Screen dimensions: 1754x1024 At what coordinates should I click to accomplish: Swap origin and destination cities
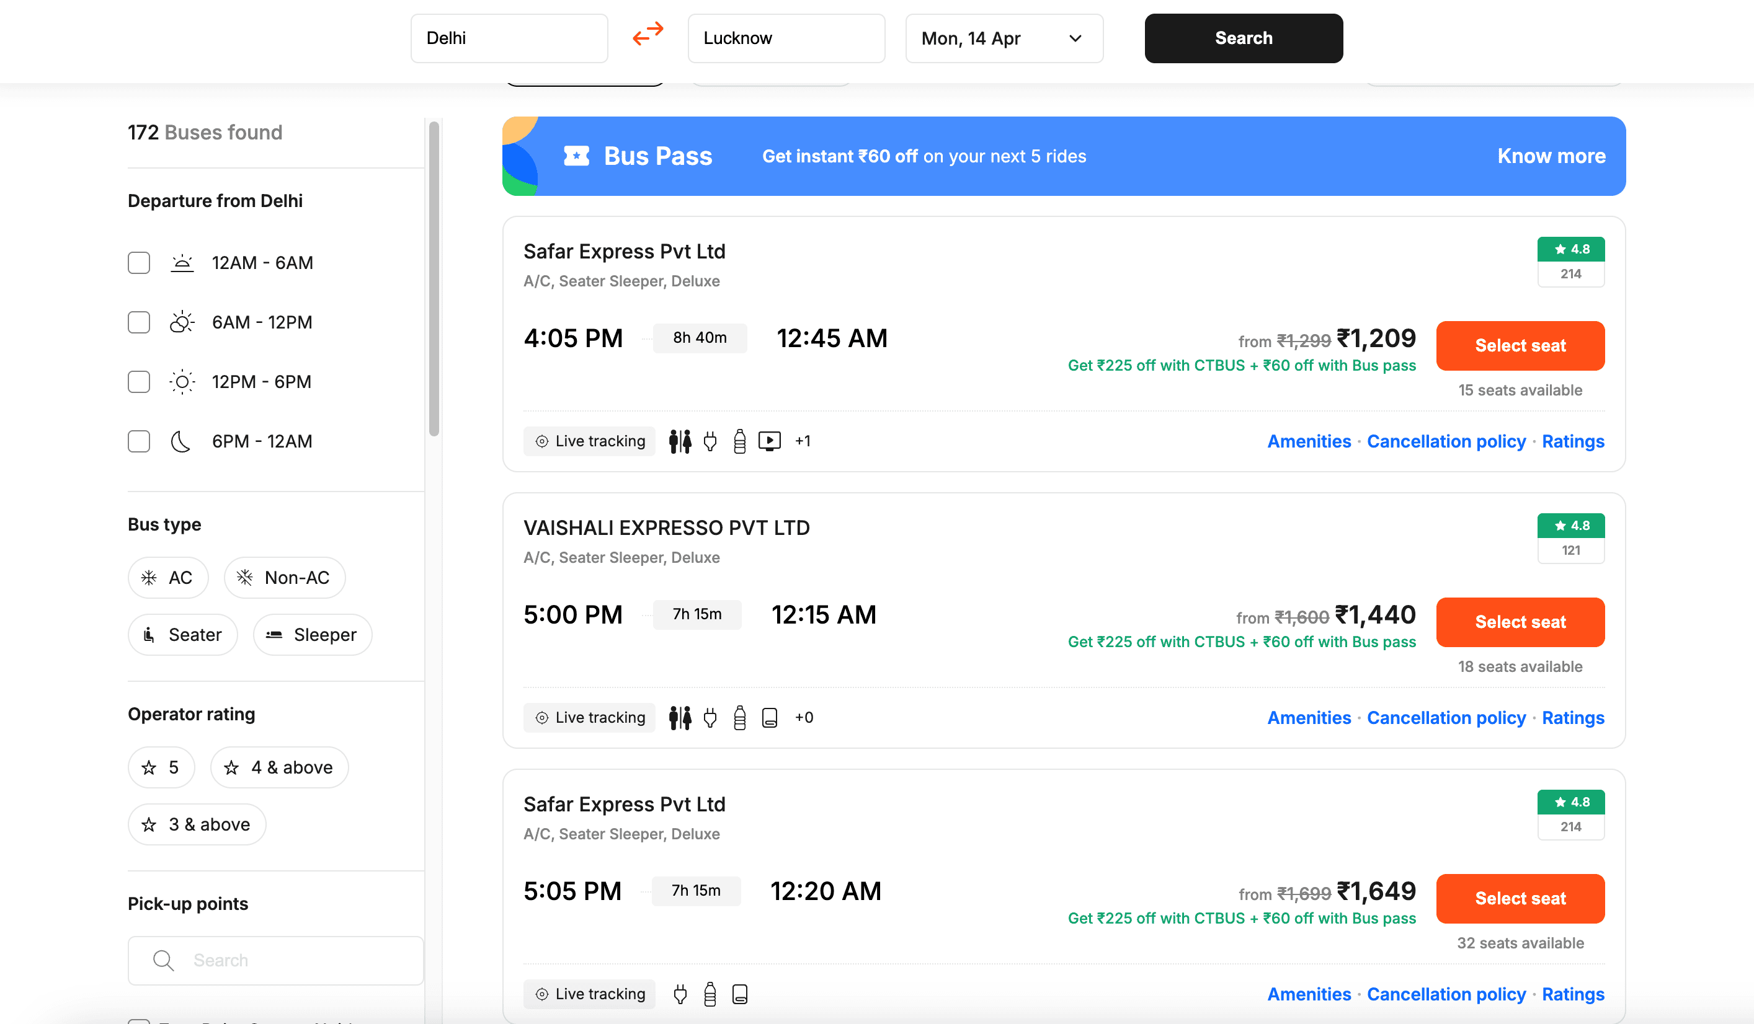point(648,34)
